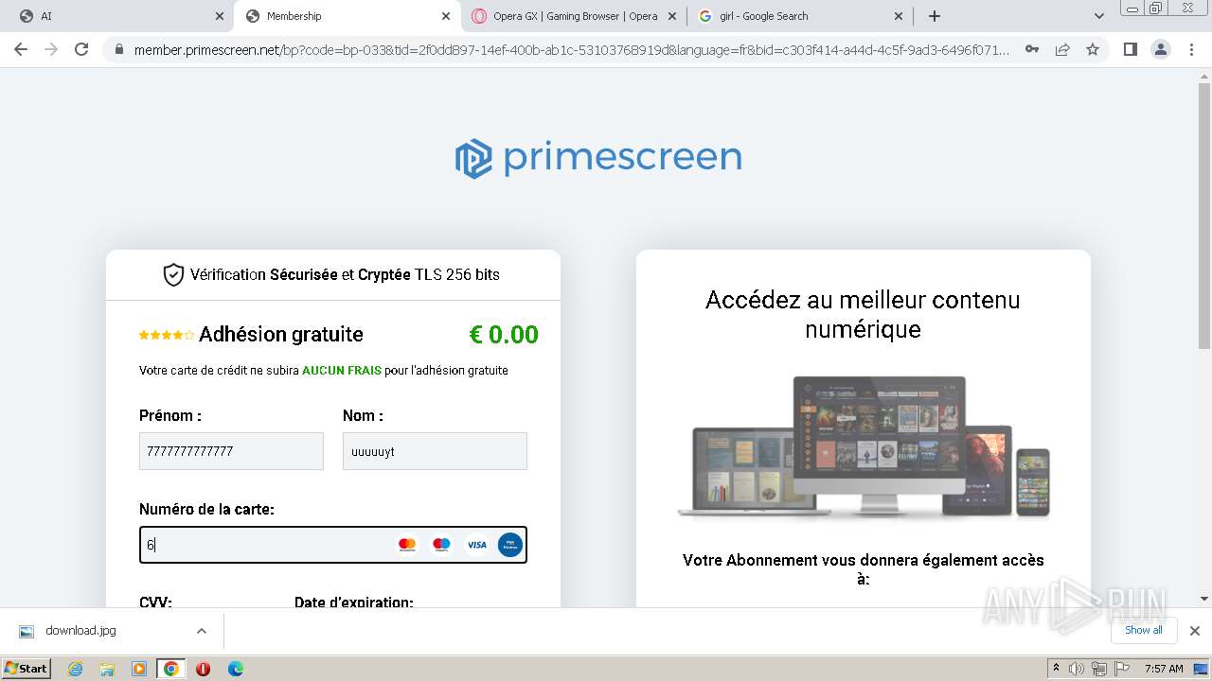1212x681 pixels.
Task: Open download.jpg from downloads bar
Action: (x=80, y=631)
